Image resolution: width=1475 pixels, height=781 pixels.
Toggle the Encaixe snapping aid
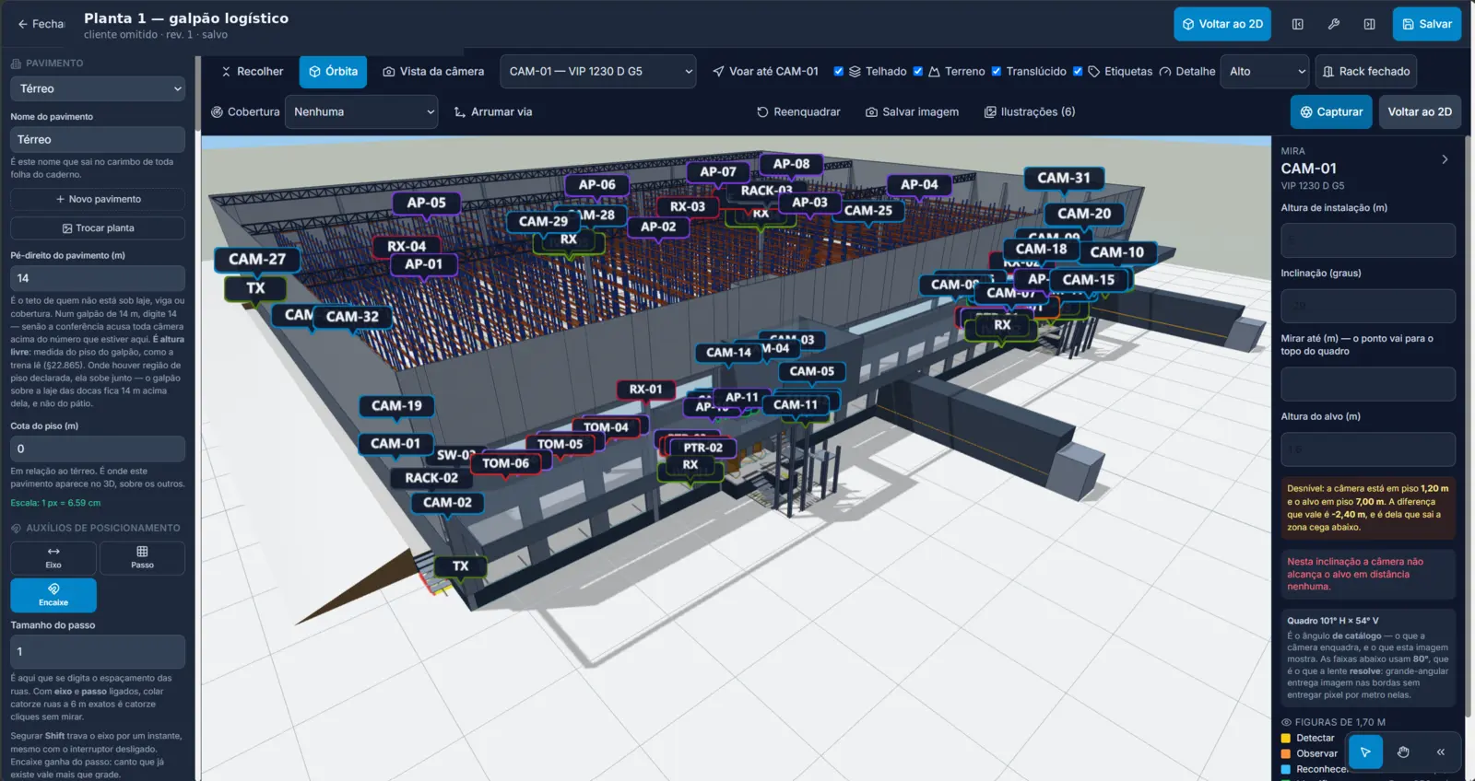(x=53, y=594)
